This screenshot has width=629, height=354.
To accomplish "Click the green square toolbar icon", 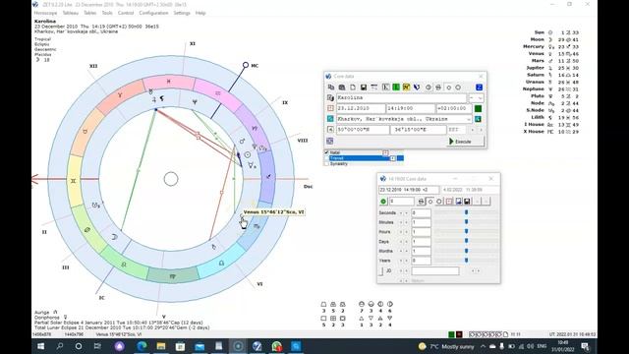I will point(396,88).
